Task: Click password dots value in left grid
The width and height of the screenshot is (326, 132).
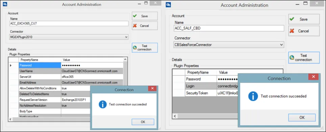Action: (92, 65)
